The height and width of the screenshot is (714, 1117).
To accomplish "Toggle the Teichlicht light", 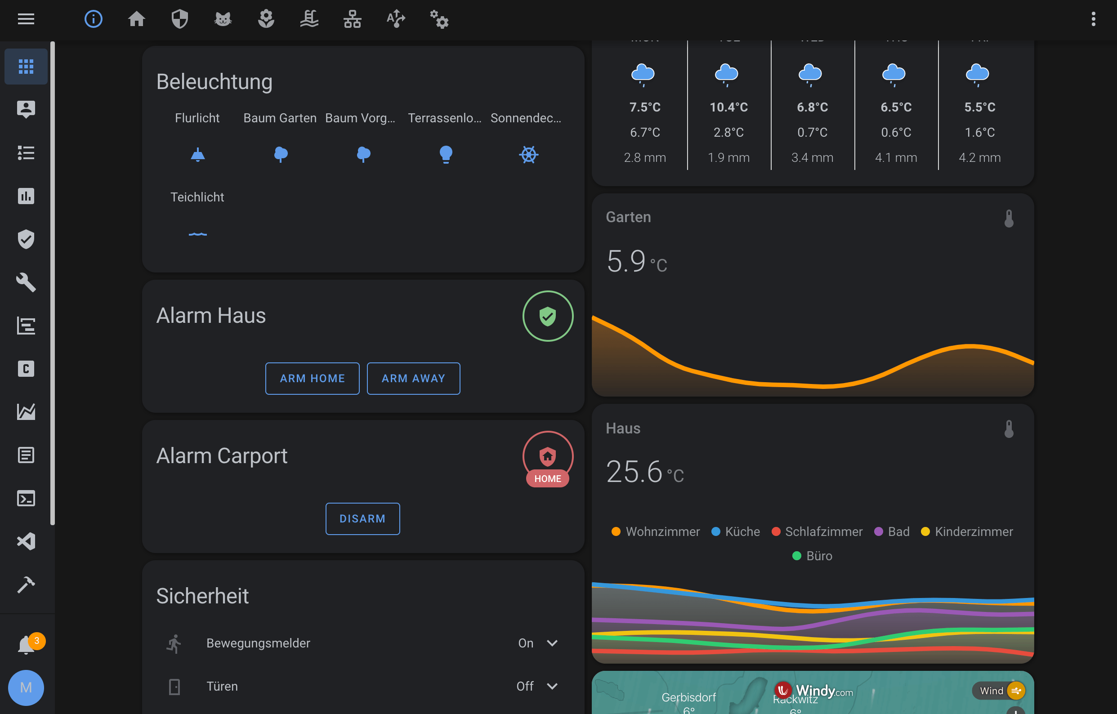I will [197, 234].
